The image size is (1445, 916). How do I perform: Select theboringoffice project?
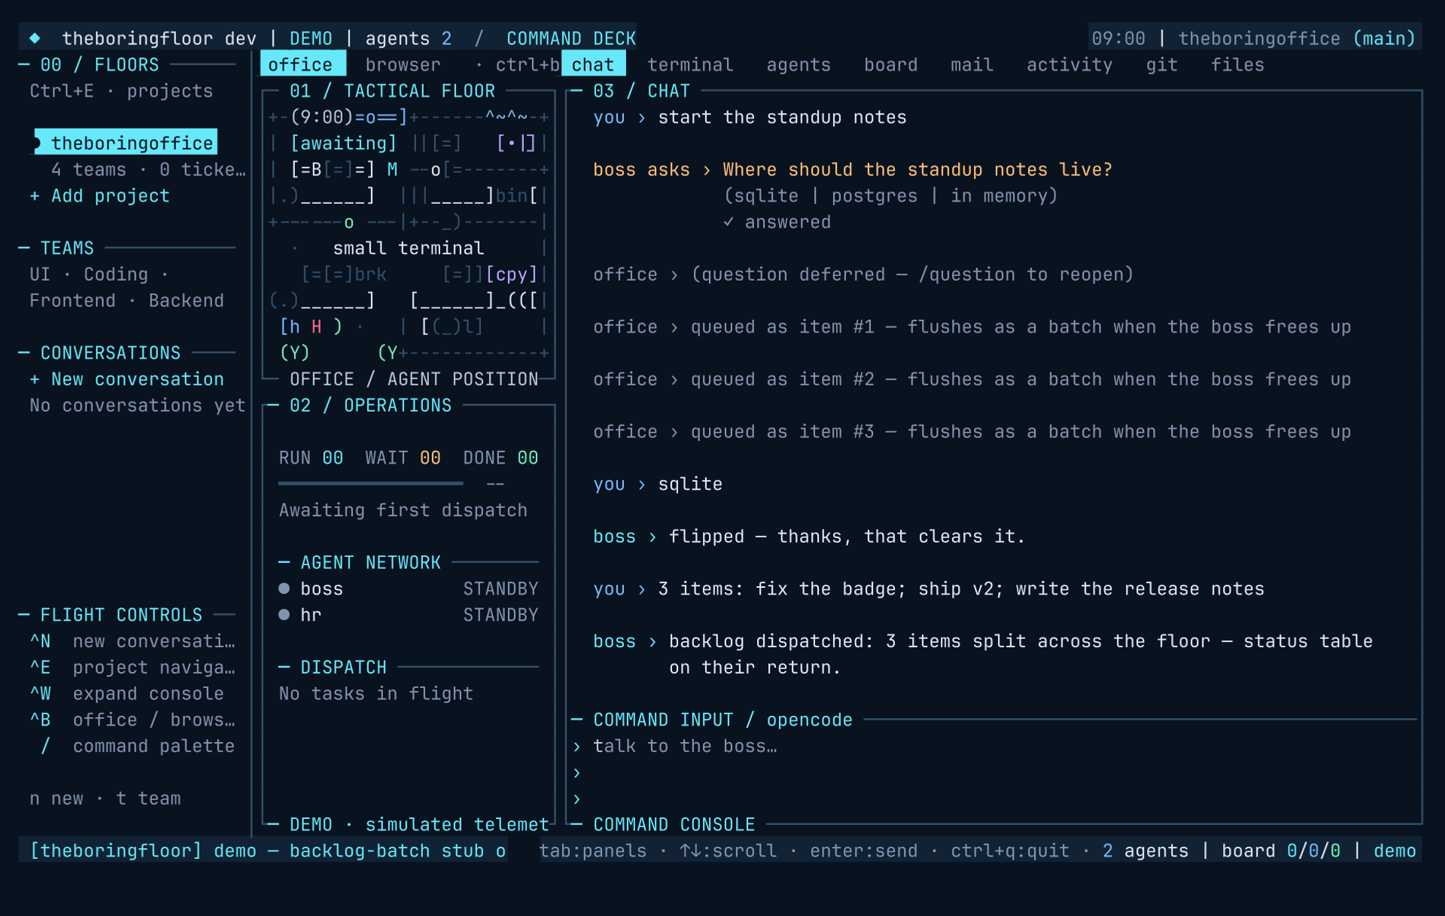tap(126, 143)
